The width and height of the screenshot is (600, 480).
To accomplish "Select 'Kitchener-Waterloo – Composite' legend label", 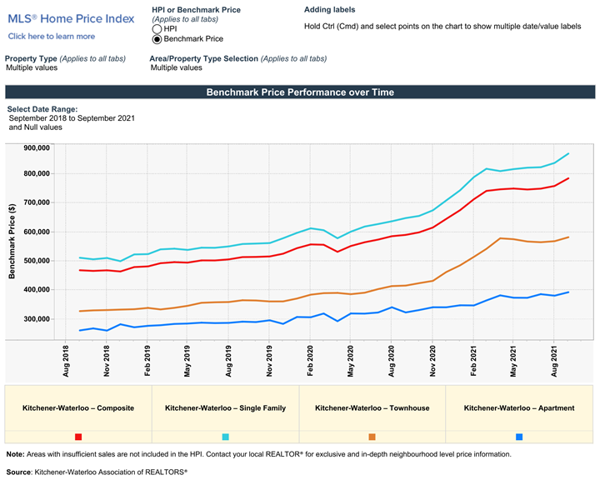I will [78, 408].
